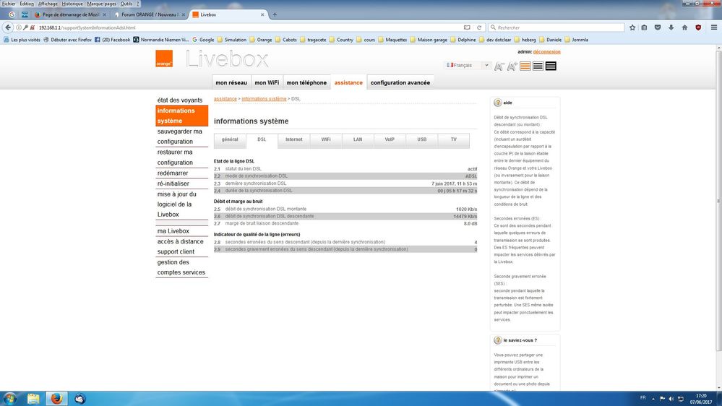722x406 pixels.
Task: Click assistance breadcrumb link
Action: pyautogui.click(x=225, y=99)
